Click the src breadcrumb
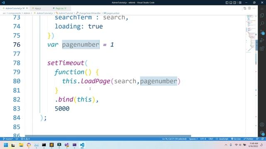This screenshot has width=266, height=149. pyautogui.click(x=4, y=13)
